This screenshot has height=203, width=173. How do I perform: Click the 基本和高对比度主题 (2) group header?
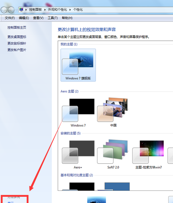(77, 175)
